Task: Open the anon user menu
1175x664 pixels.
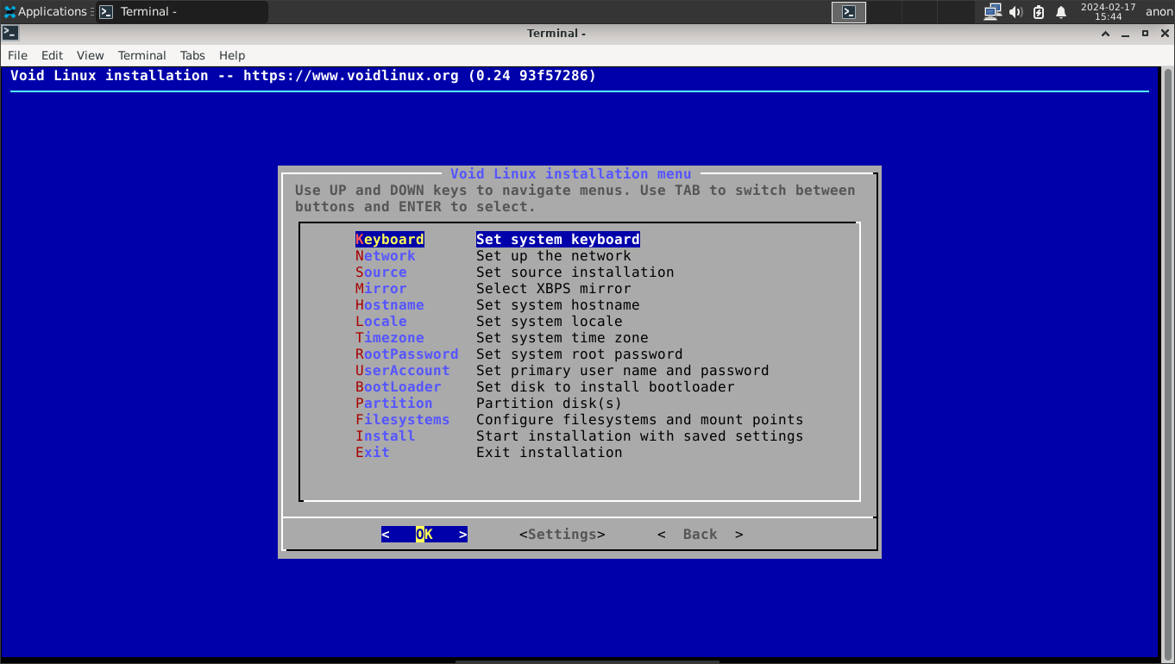Action: pyautogui.click(x=1159, y=12)
